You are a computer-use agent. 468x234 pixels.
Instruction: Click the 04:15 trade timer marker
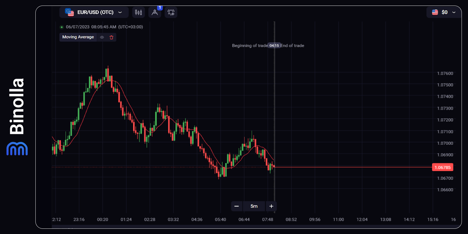[274, 46]
